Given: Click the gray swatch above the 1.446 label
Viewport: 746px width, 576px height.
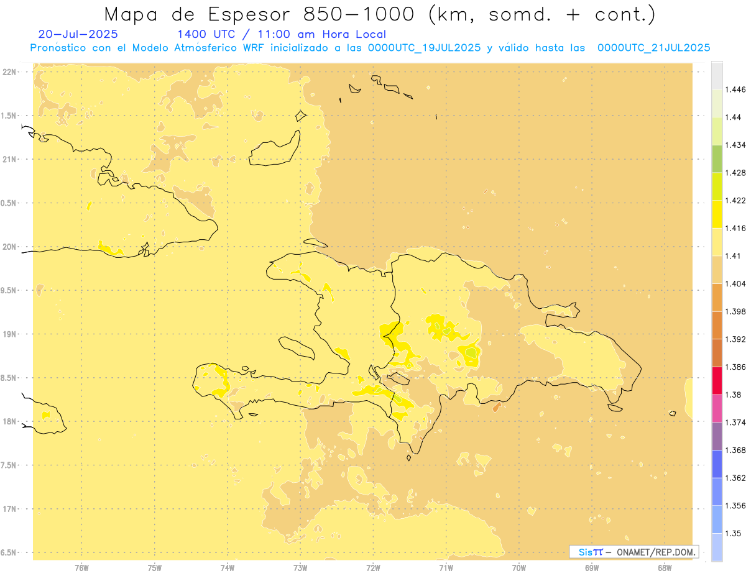Looking at the screenshot, I should tap(717, 75).
